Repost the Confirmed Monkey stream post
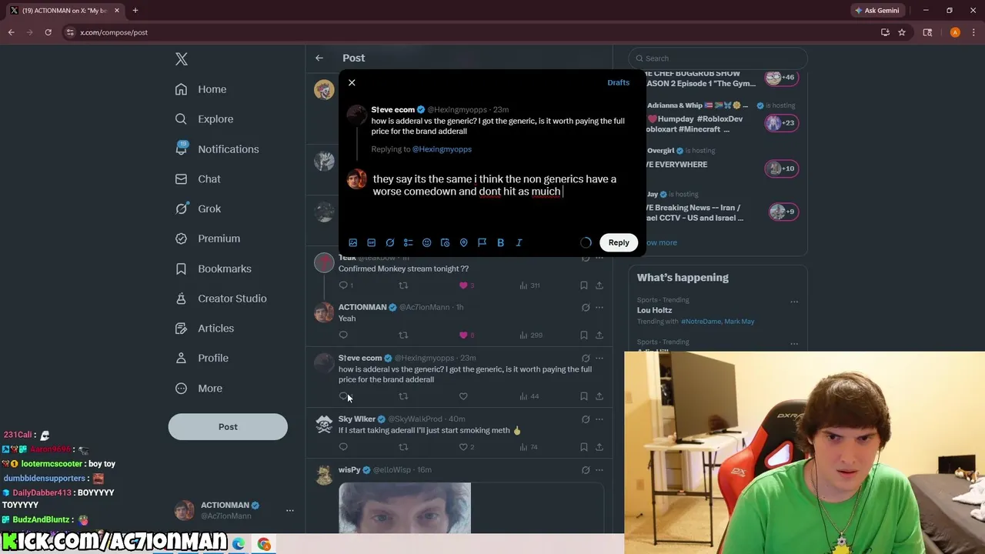Image resolution: width=985 pixels, height=554 pixels. (x=403, y=285)
